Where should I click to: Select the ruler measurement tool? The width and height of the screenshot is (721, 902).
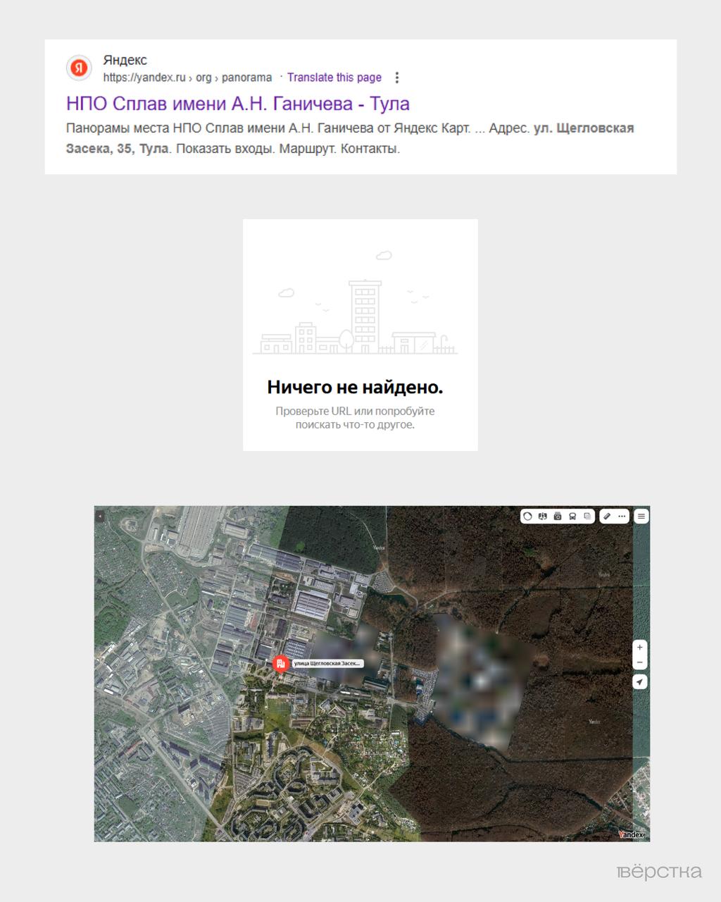[608, 517]
